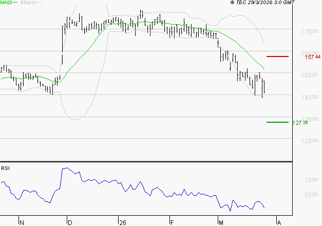Click the D month marker on time axis

pyautogui.click(x=70, y=223)
